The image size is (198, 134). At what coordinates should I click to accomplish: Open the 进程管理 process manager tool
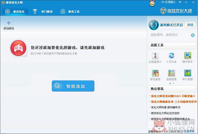pos(171,75)
